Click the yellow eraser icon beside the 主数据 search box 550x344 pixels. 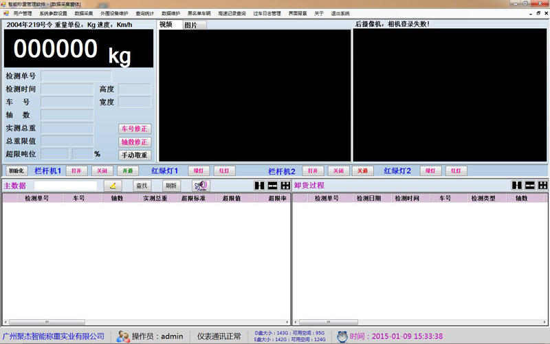(113, 186)
